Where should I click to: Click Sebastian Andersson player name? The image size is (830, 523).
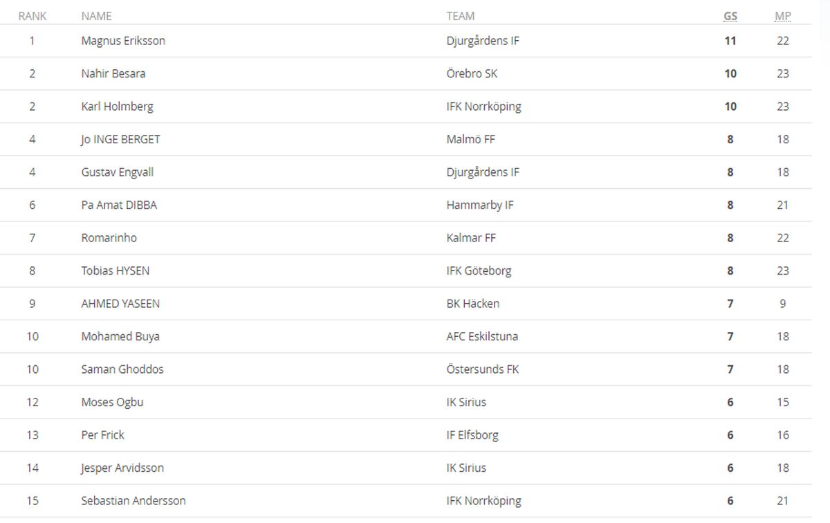(x=133, y=501)
